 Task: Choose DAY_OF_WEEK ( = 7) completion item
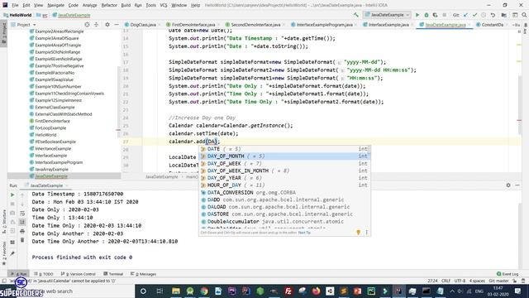tap(284, 164)
